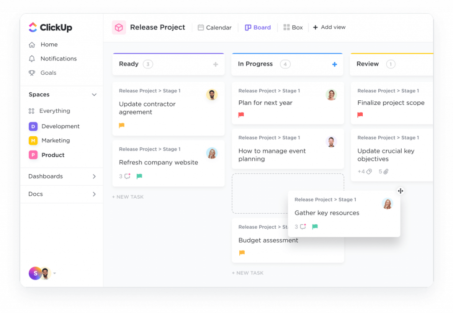Click the avatar on Plan for next year card

click(x=331, y=94)
